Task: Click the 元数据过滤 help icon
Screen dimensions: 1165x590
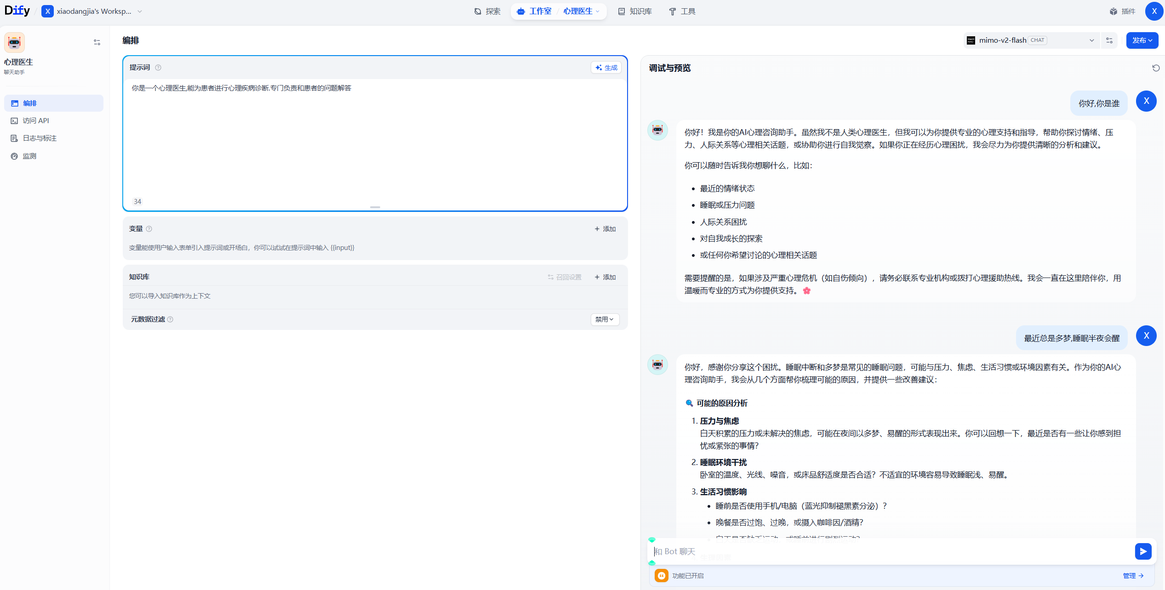Action: pos(170,319)
